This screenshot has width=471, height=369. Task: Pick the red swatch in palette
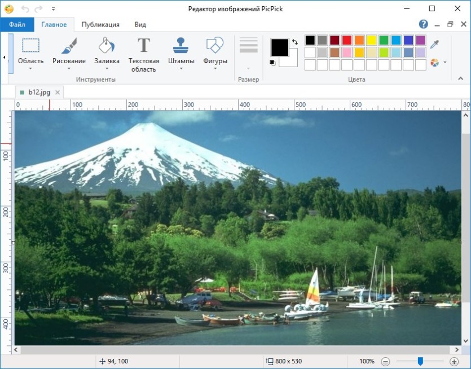(x=347, y=40)
